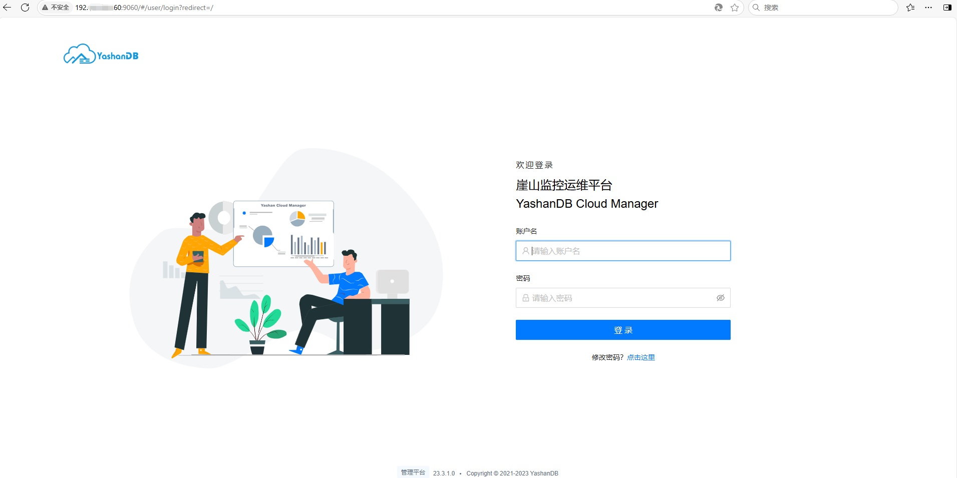This screenshot has width=957, height=478.
Task: Click the 登录 login button
Action: point(623,330)
